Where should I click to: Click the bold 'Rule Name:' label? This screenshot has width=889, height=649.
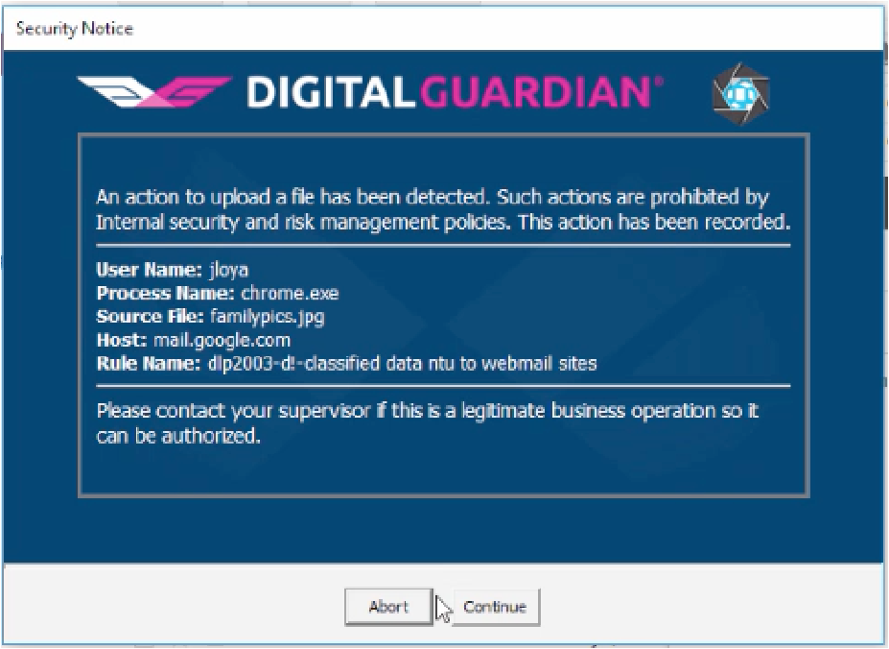click(149, 363)
